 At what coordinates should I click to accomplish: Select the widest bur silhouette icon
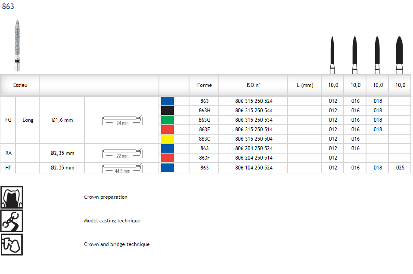tap(400, 55)
